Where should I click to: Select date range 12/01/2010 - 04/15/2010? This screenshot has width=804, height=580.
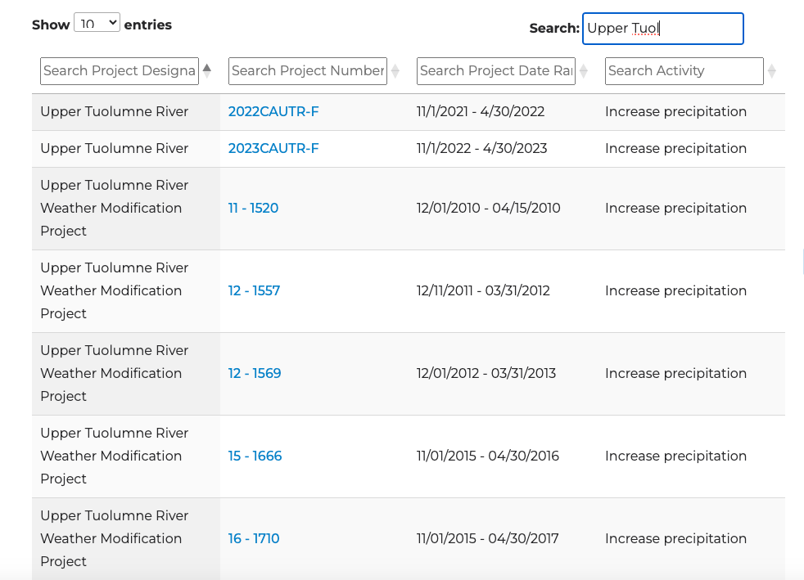[x=489, y=208]
